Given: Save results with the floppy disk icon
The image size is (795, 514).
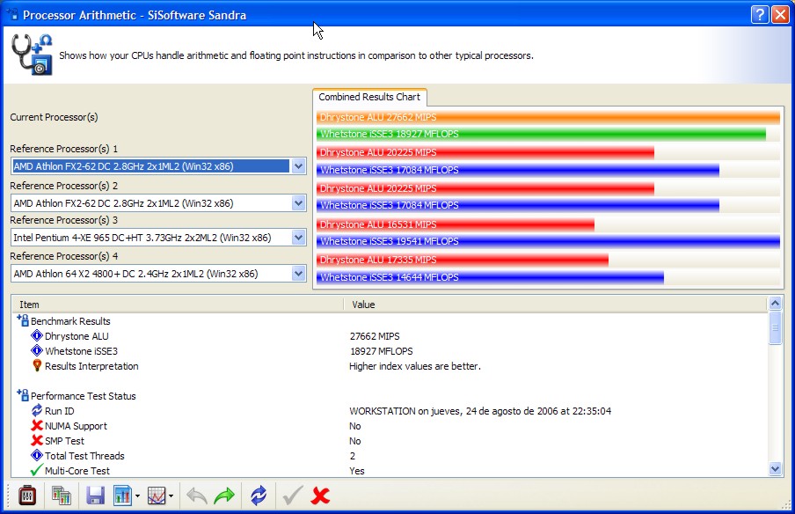Looking at the screenshot, I should 95,496.
